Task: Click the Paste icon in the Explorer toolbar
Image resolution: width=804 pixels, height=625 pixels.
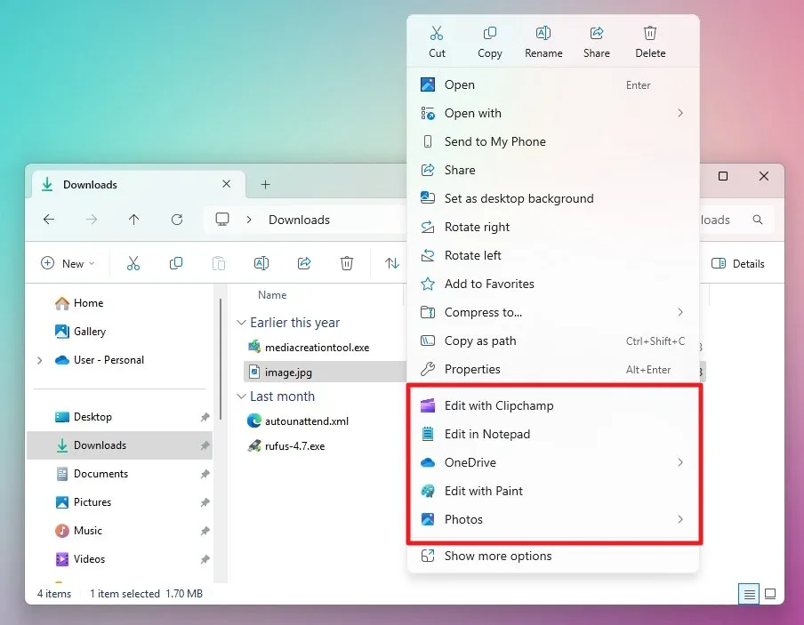Action: [219, 263]
